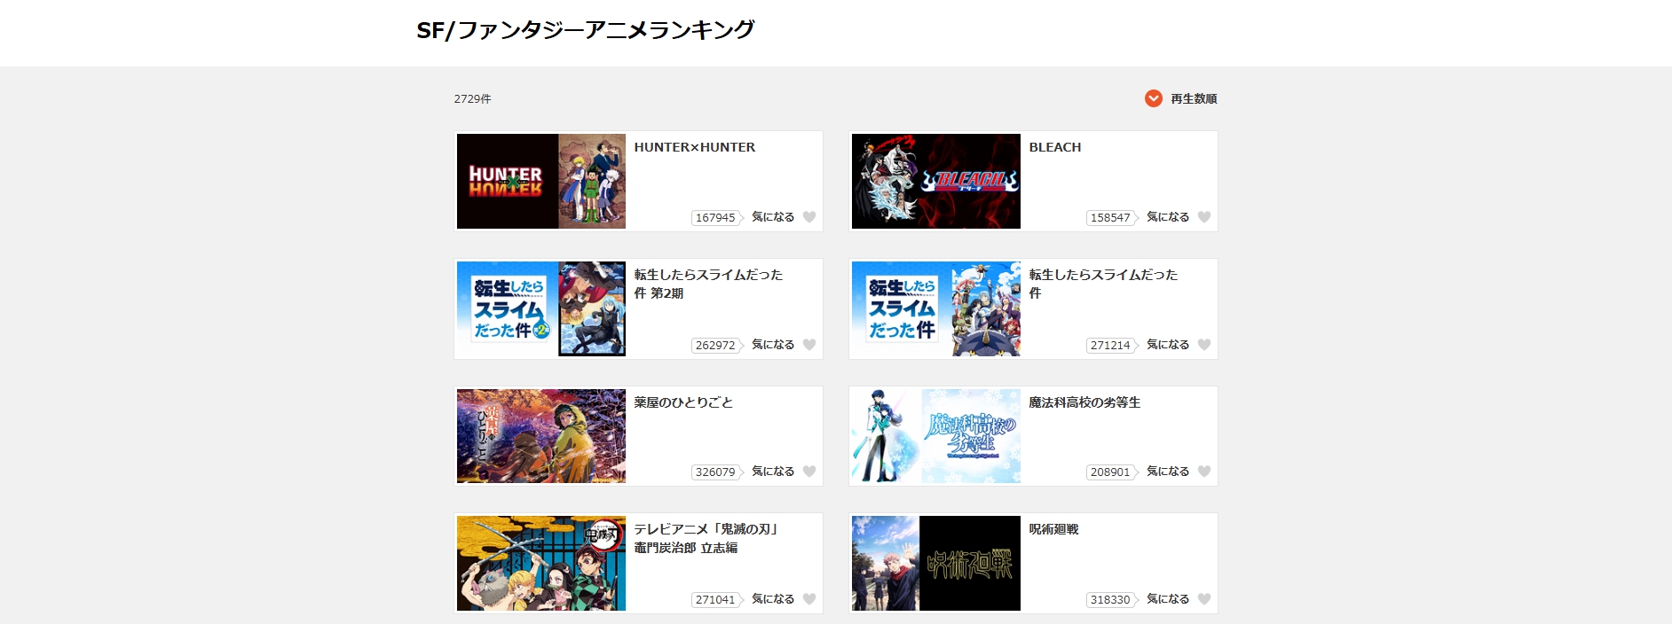The height and width of the screenshot is (624, 1672).
Task: Open the 呪術廻戦 thumbnail image
Action: point(936,564)
